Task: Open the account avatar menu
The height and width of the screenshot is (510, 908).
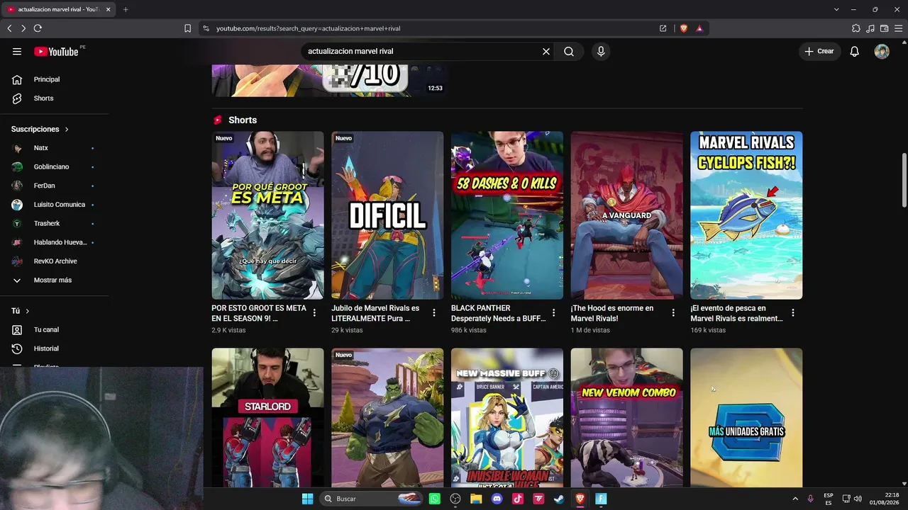Action: click(882, 52)
